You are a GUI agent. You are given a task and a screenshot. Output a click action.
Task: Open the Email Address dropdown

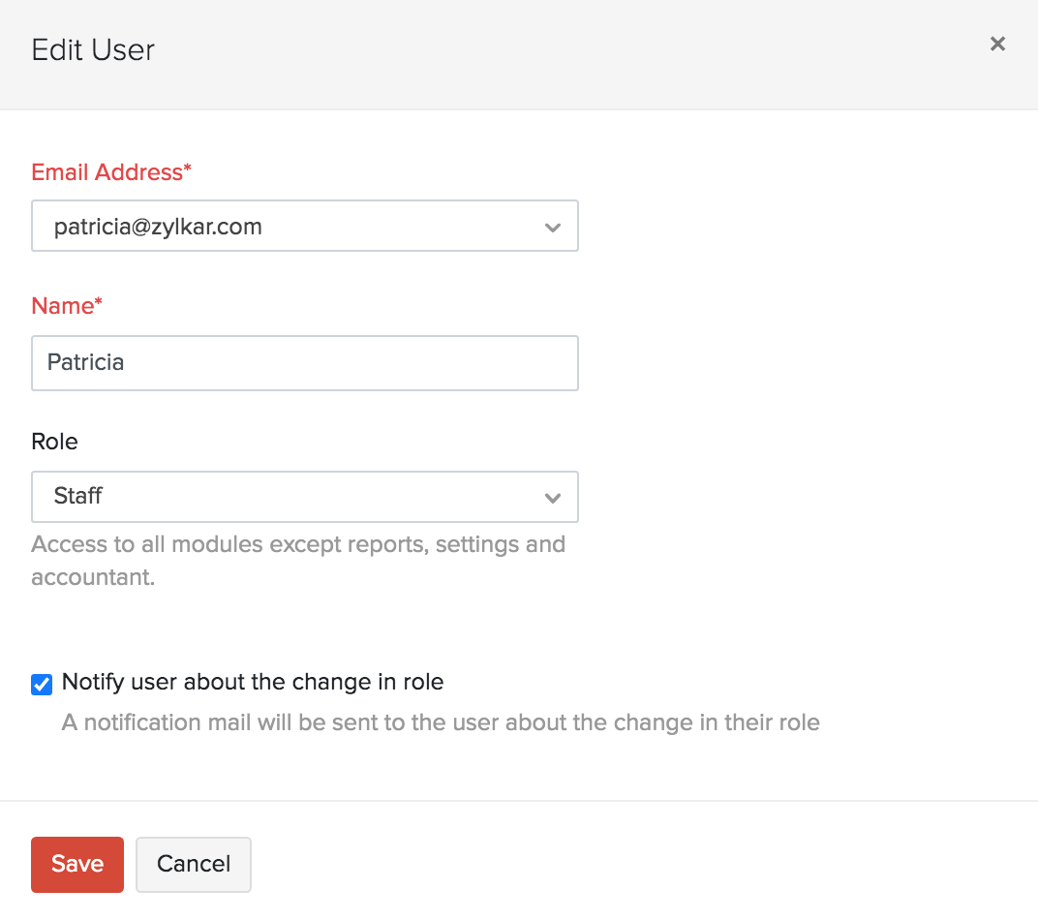click(305, 227)
